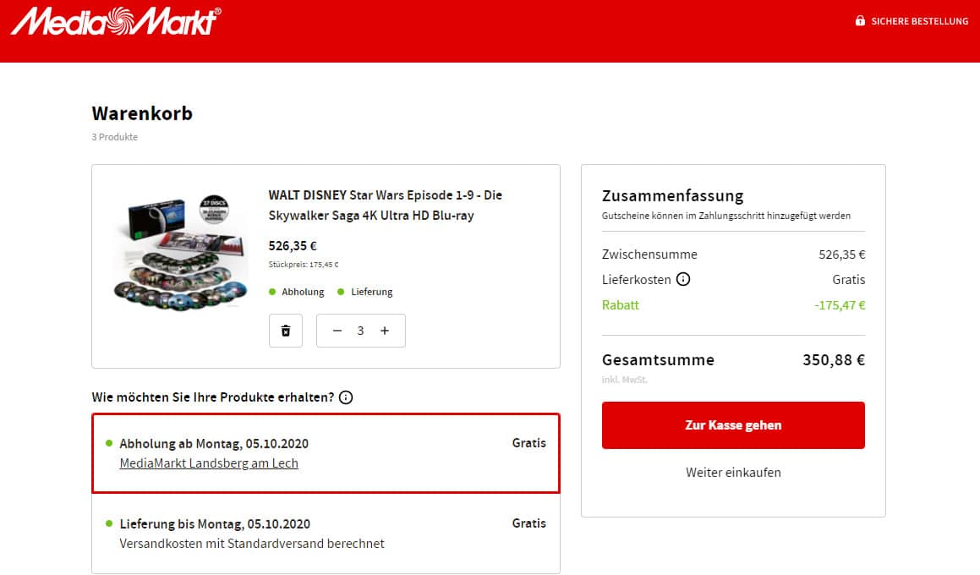The width and height of the screenshot is (980, 575).
Task: Select Abholung ab Montag pickup option
Action: click(326, 453)
